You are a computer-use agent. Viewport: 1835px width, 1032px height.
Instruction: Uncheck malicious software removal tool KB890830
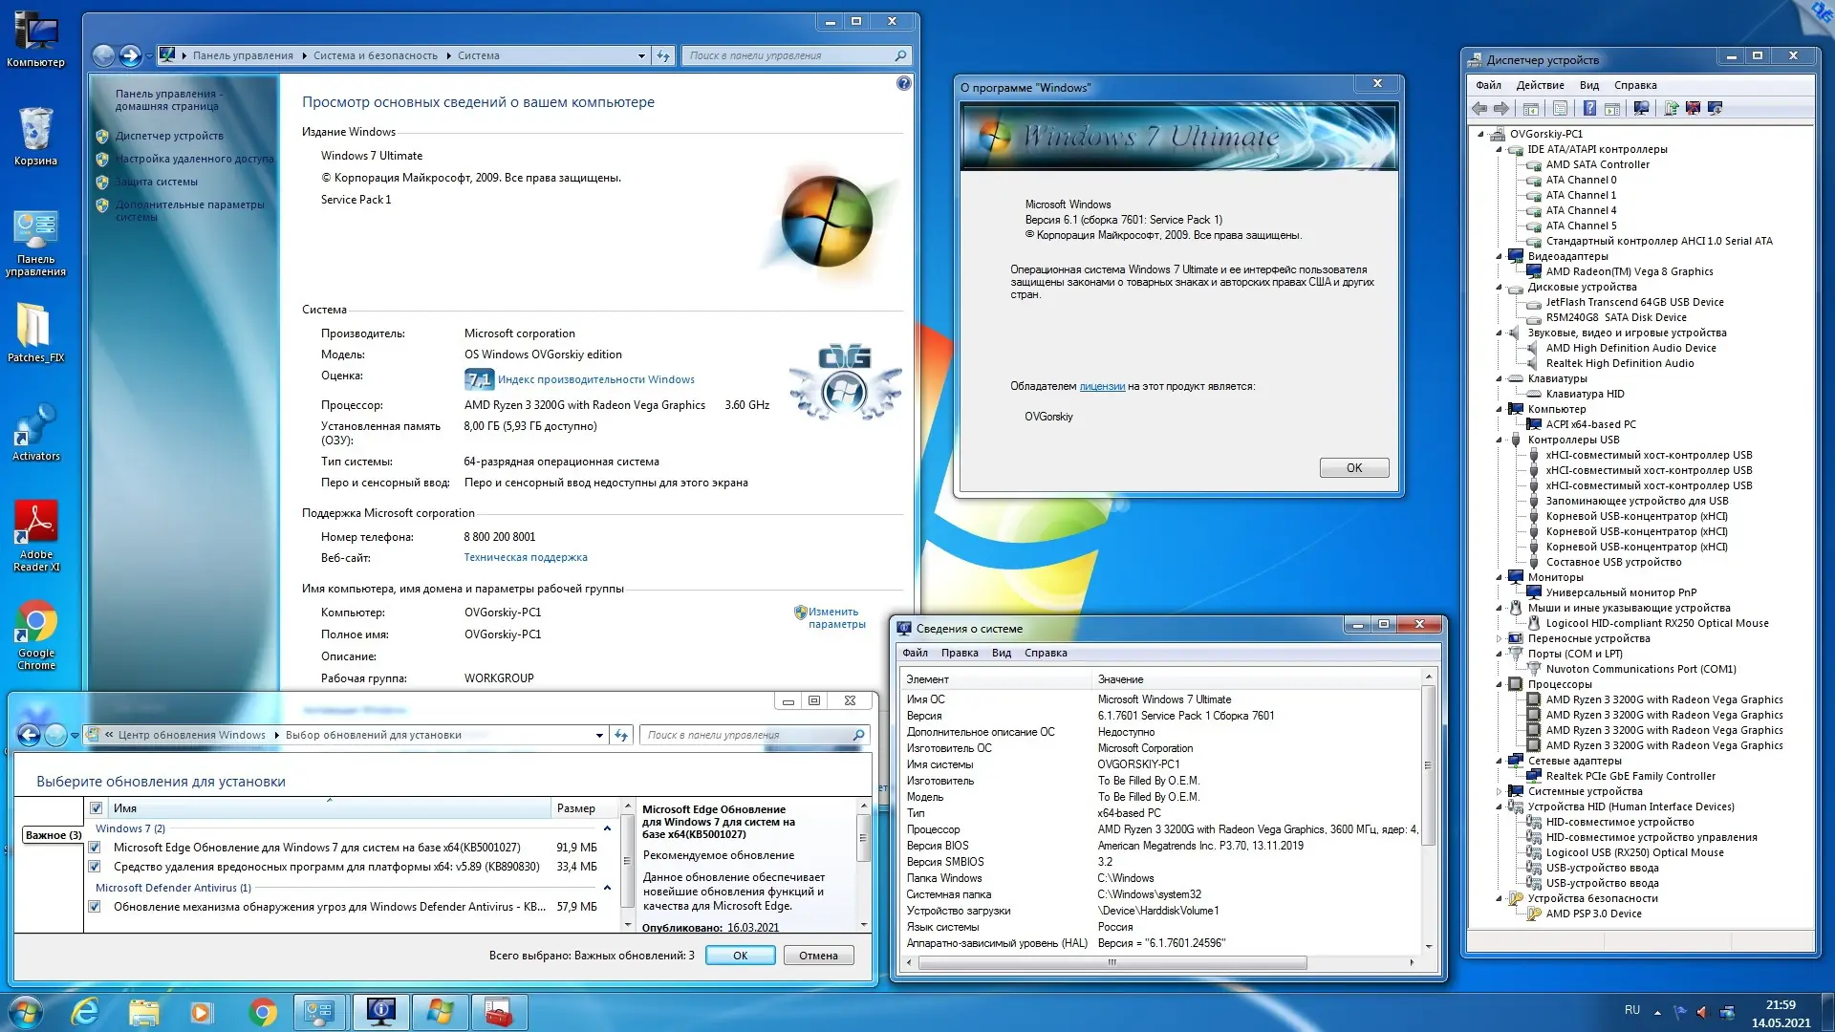coord(95,867)
